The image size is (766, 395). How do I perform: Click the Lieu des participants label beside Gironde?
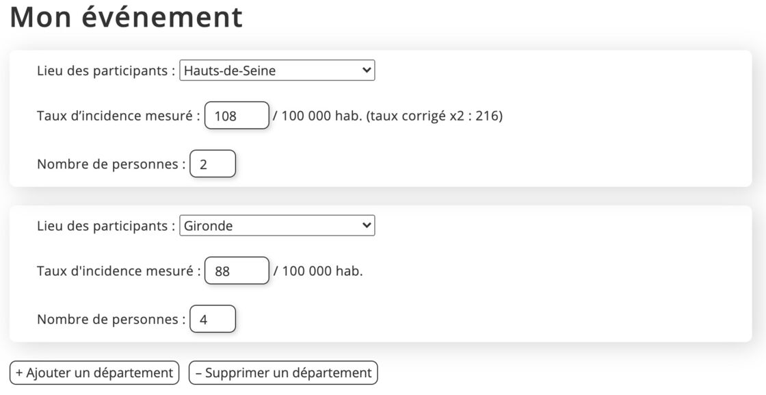[x=106, y=226]
